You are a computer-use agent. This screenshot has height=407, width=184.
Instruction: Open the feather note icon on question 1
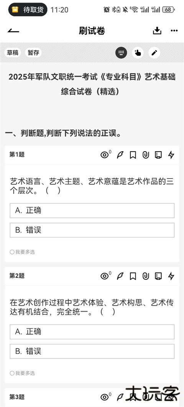(120, 155)
